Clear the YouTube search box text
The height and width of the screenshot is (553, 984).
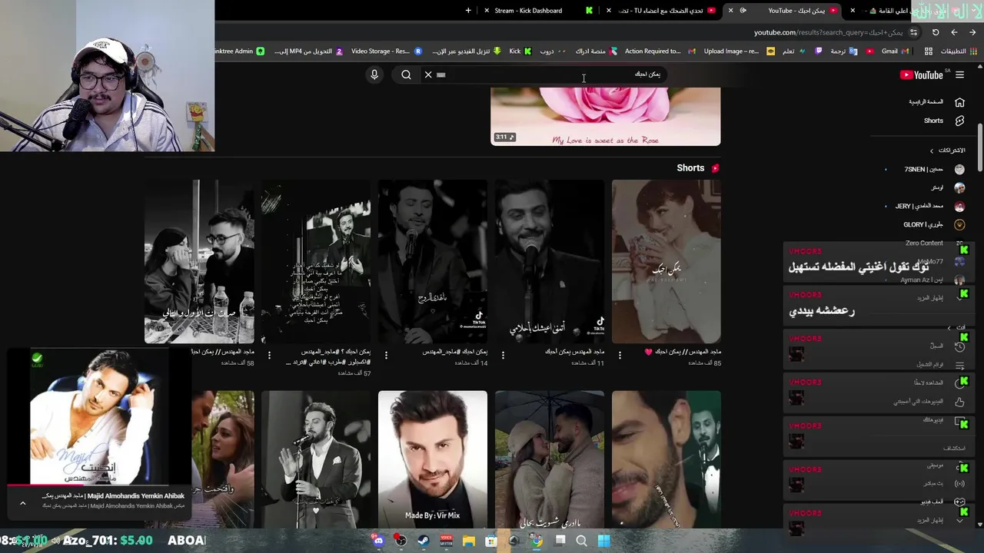point(428,75)
